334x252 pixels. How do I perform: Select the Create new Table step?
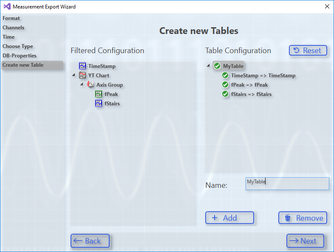[32, 65]
